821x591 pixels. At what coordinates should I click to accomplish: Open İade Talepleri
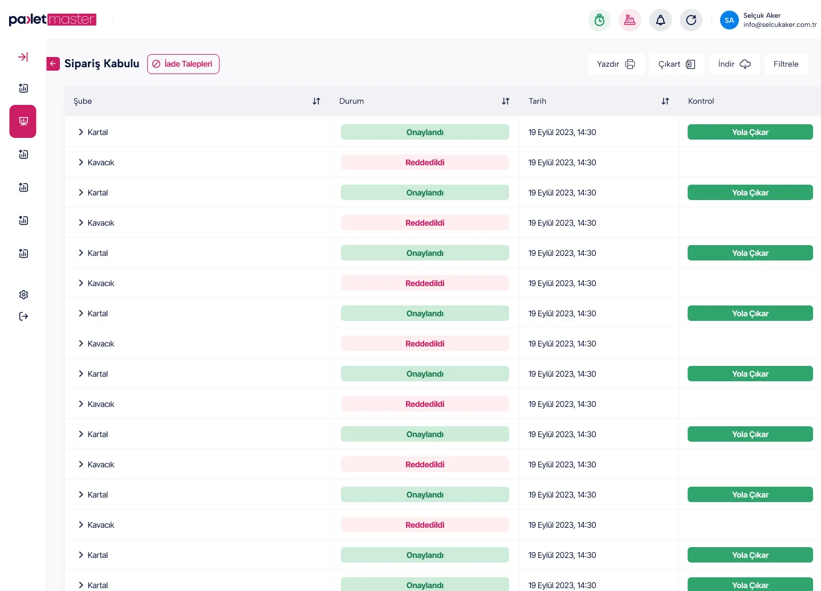pos(183,64)
